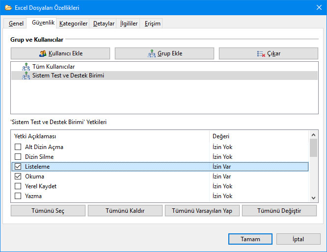The height and width of the screenshot is (252, 327).
Task: Go to the Erişim tab
Action: tap(152, 24)
